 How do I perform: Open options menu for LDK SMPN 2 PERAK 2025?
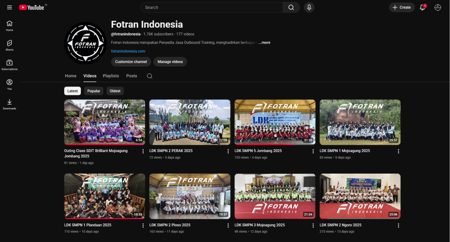pyautogui.click(x=228, y=151)
